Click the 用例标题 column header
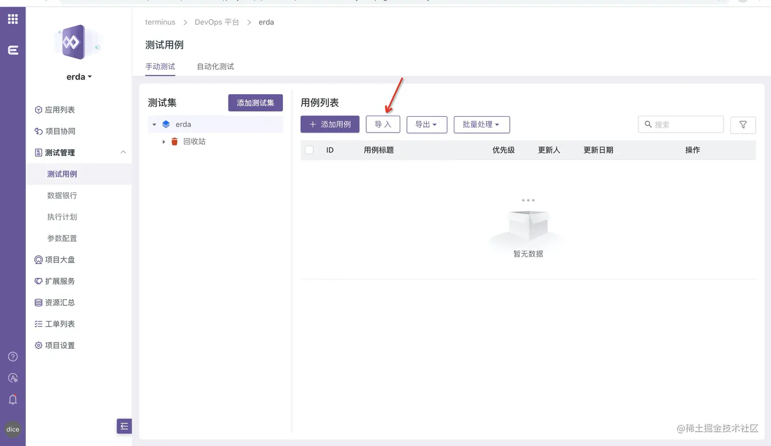Image resolution: width=771 pixels, height=446 pixels. tap(379, 150)
